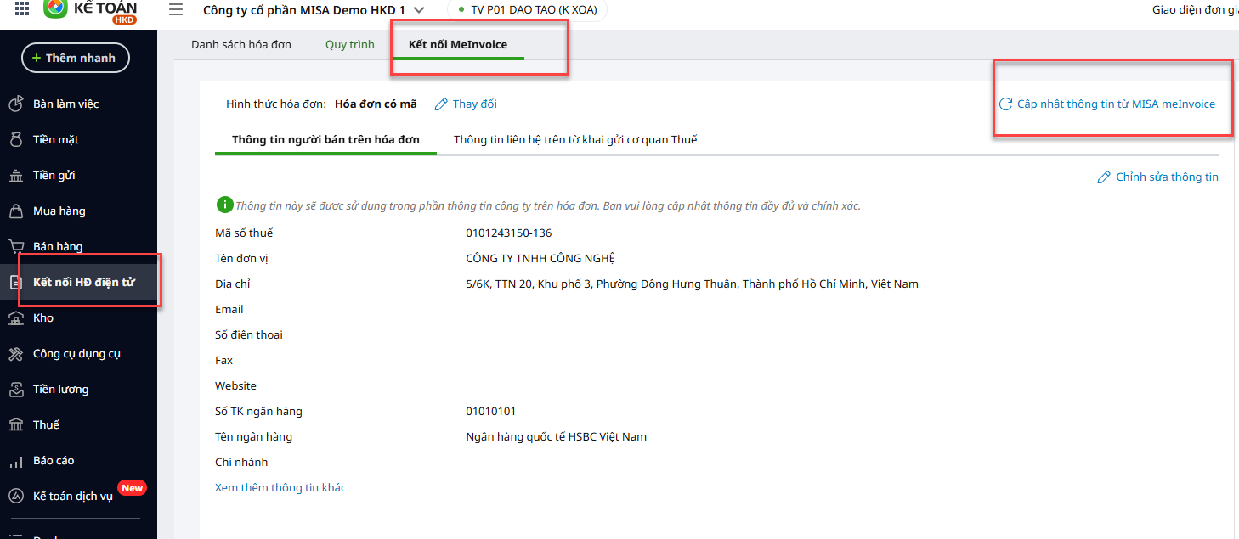Open TV P01 DAO TAO selector

coord(527,10)
